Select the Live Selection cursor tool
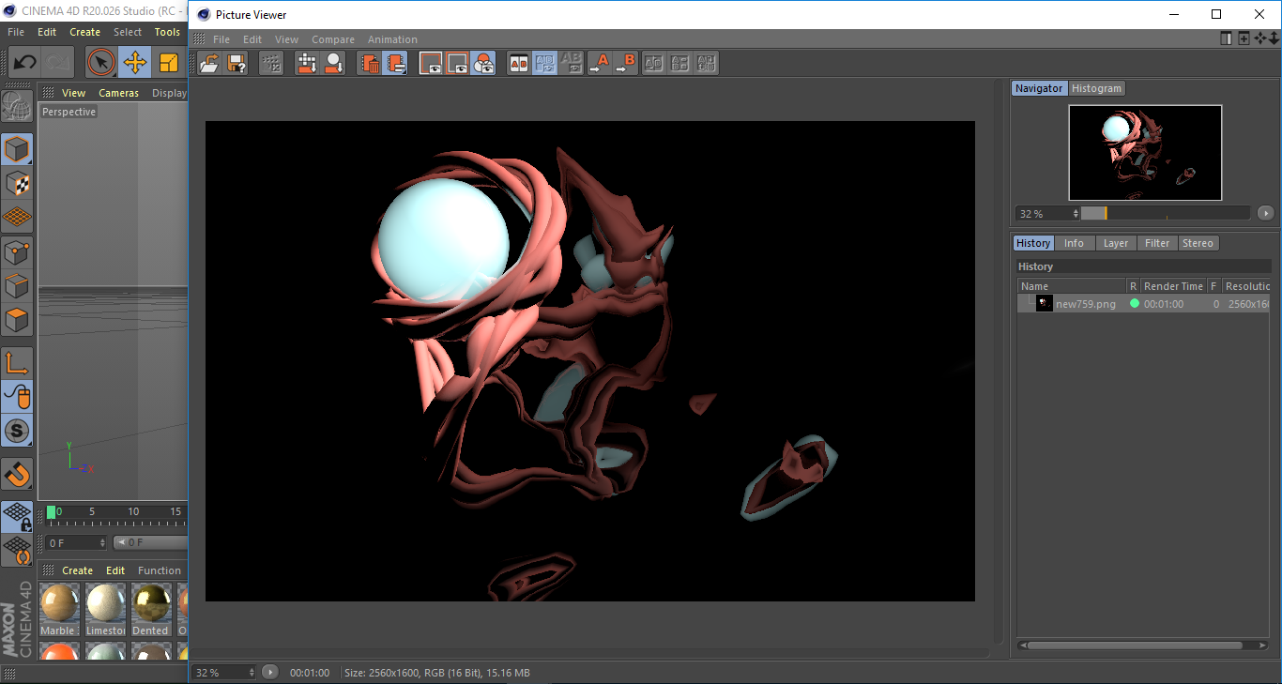 pyautogui.click(x=101, y=63)
